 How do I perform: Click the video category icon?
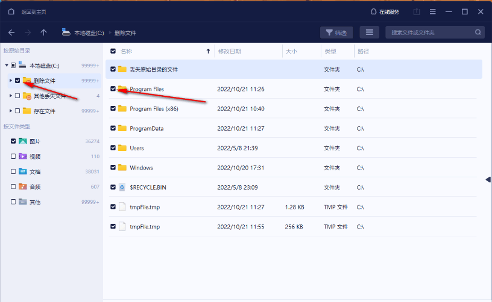(x=22, y=156)
